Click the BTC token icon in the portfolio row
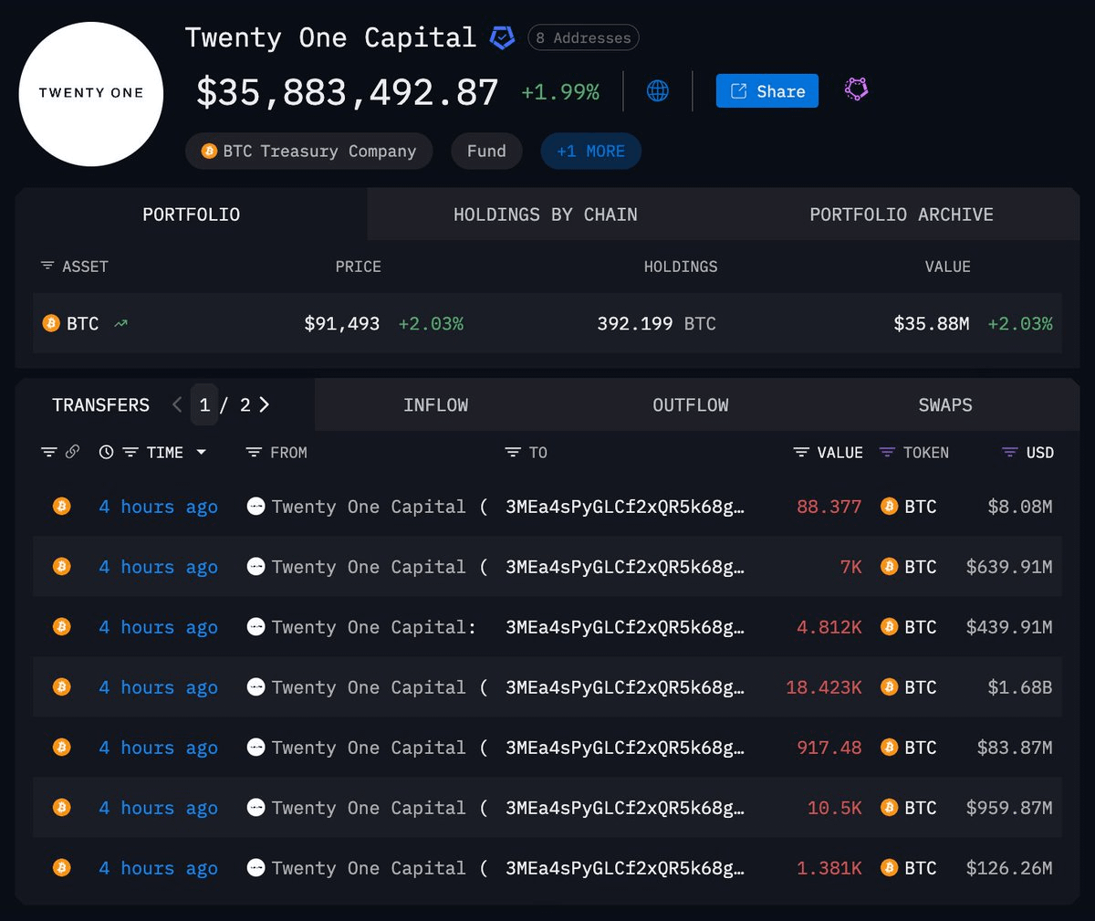Image resolution: width=1095 pixels, height=921 pixels. pyautogui.click(x=50, y=322)
